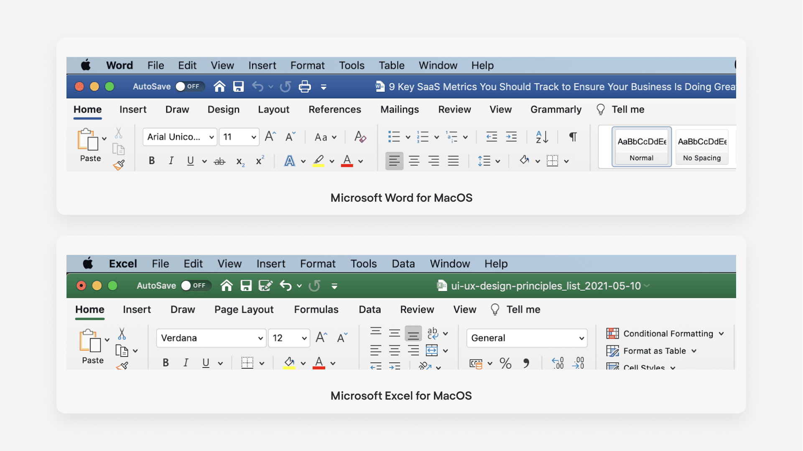Click percent style icon in Excel

505,363
